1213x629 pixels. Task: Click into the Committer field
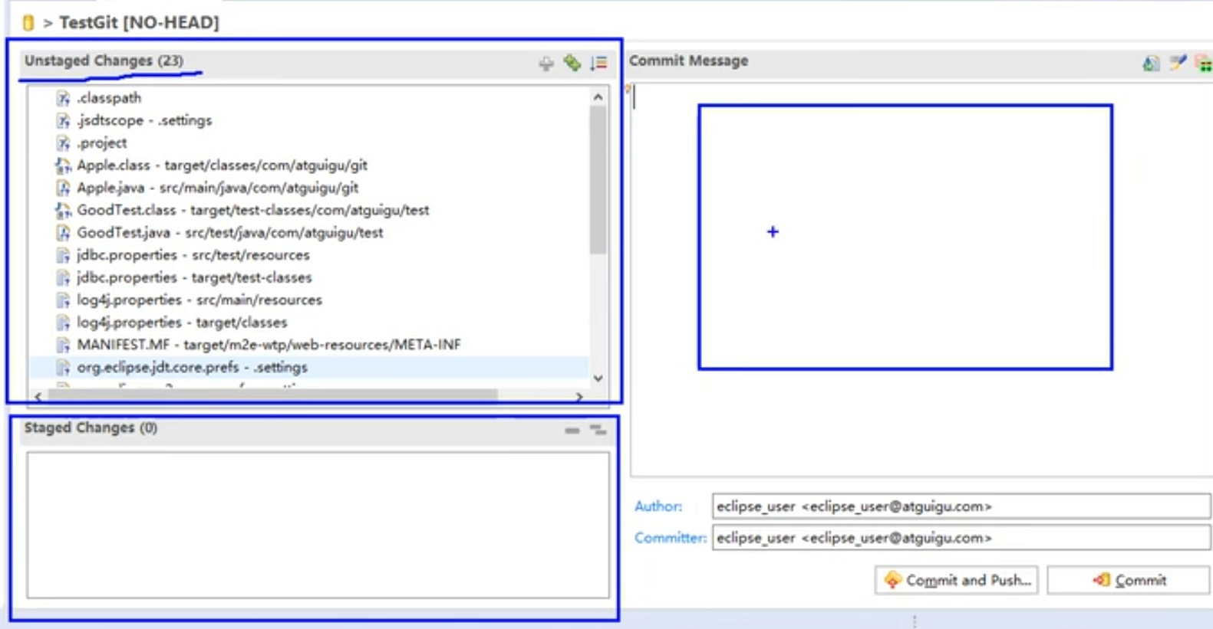point(961,538)
